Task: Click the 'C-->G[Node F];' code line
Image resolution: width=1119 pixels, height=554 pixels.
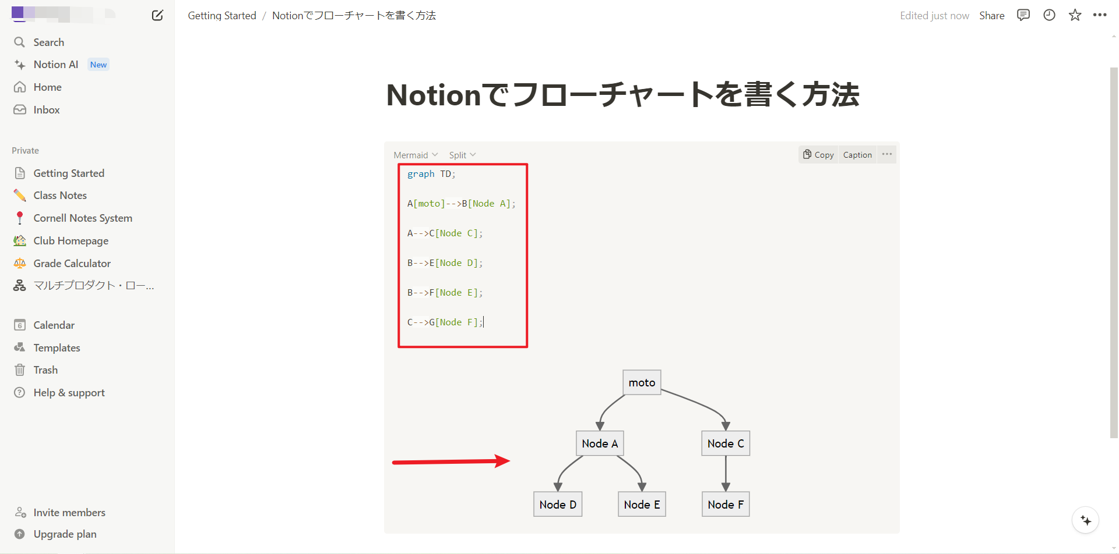Action: (445, 322)
